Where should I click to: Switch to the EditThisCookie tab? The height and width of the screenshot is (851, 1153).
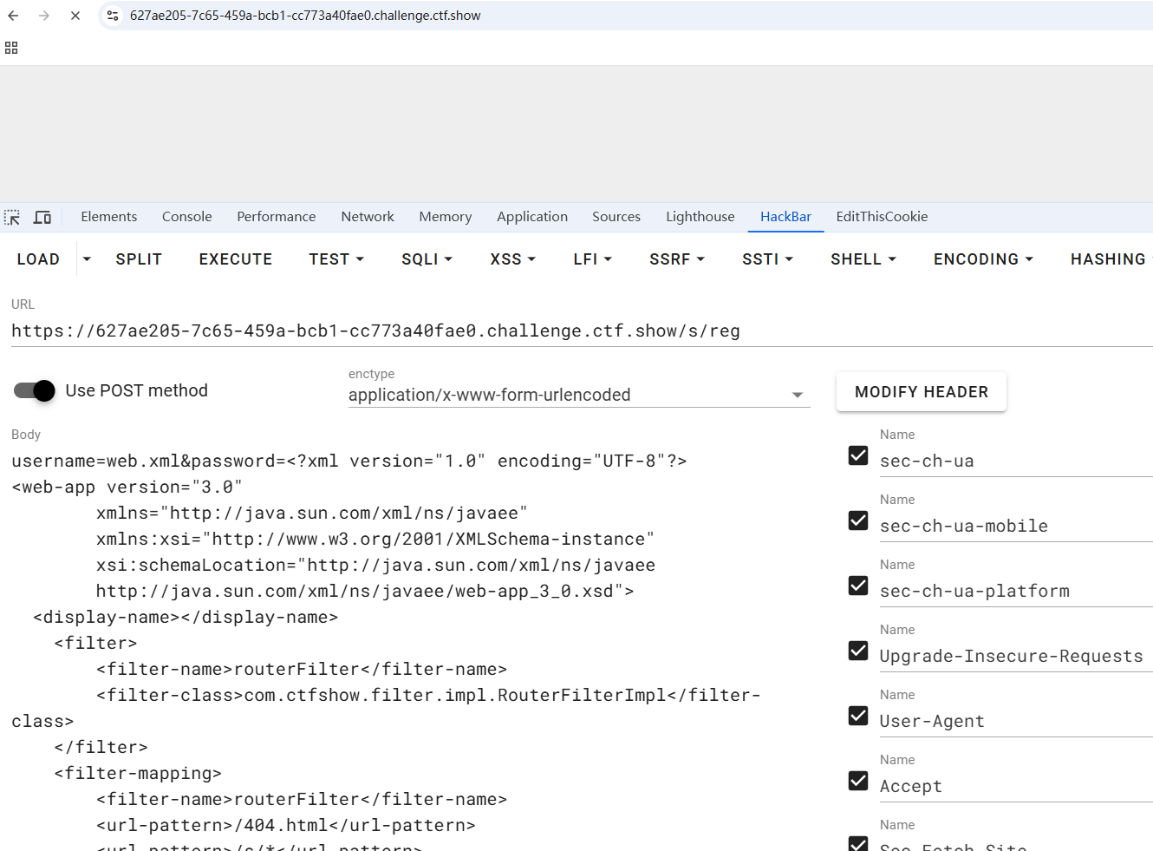882,217
